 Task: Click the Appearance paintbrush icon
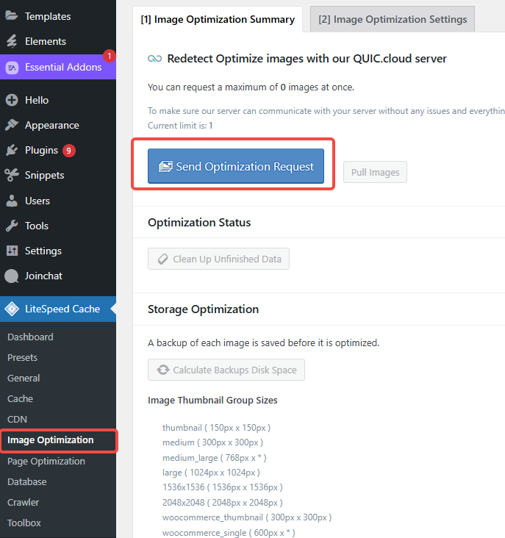12,125
